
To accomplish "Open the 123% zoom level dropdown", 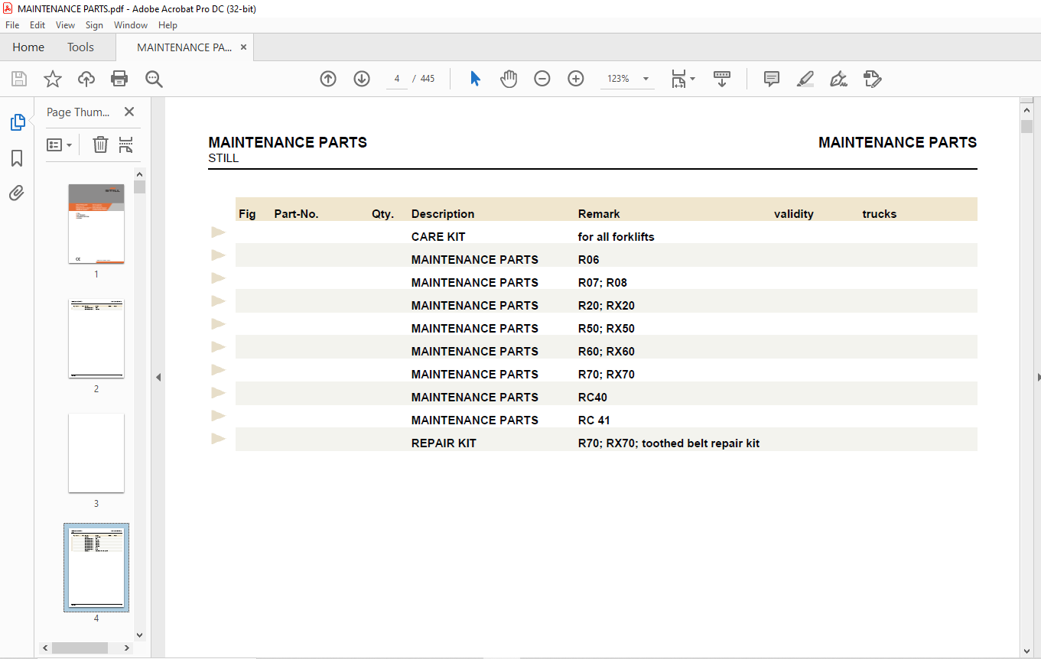I will click(646, 79).
